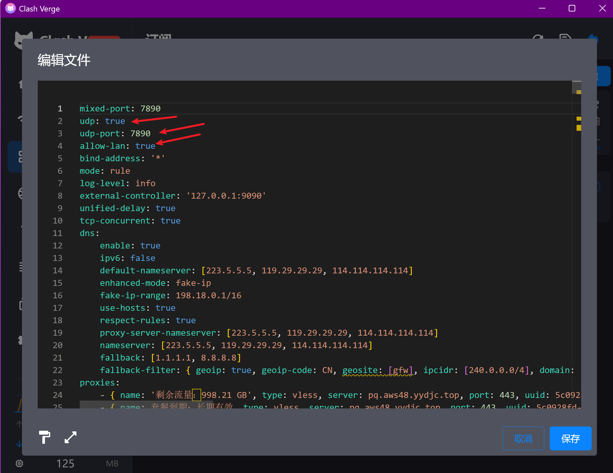The image size is (613, 473).
Task: Close the Clash Verge window
Action: coord(602,9)
